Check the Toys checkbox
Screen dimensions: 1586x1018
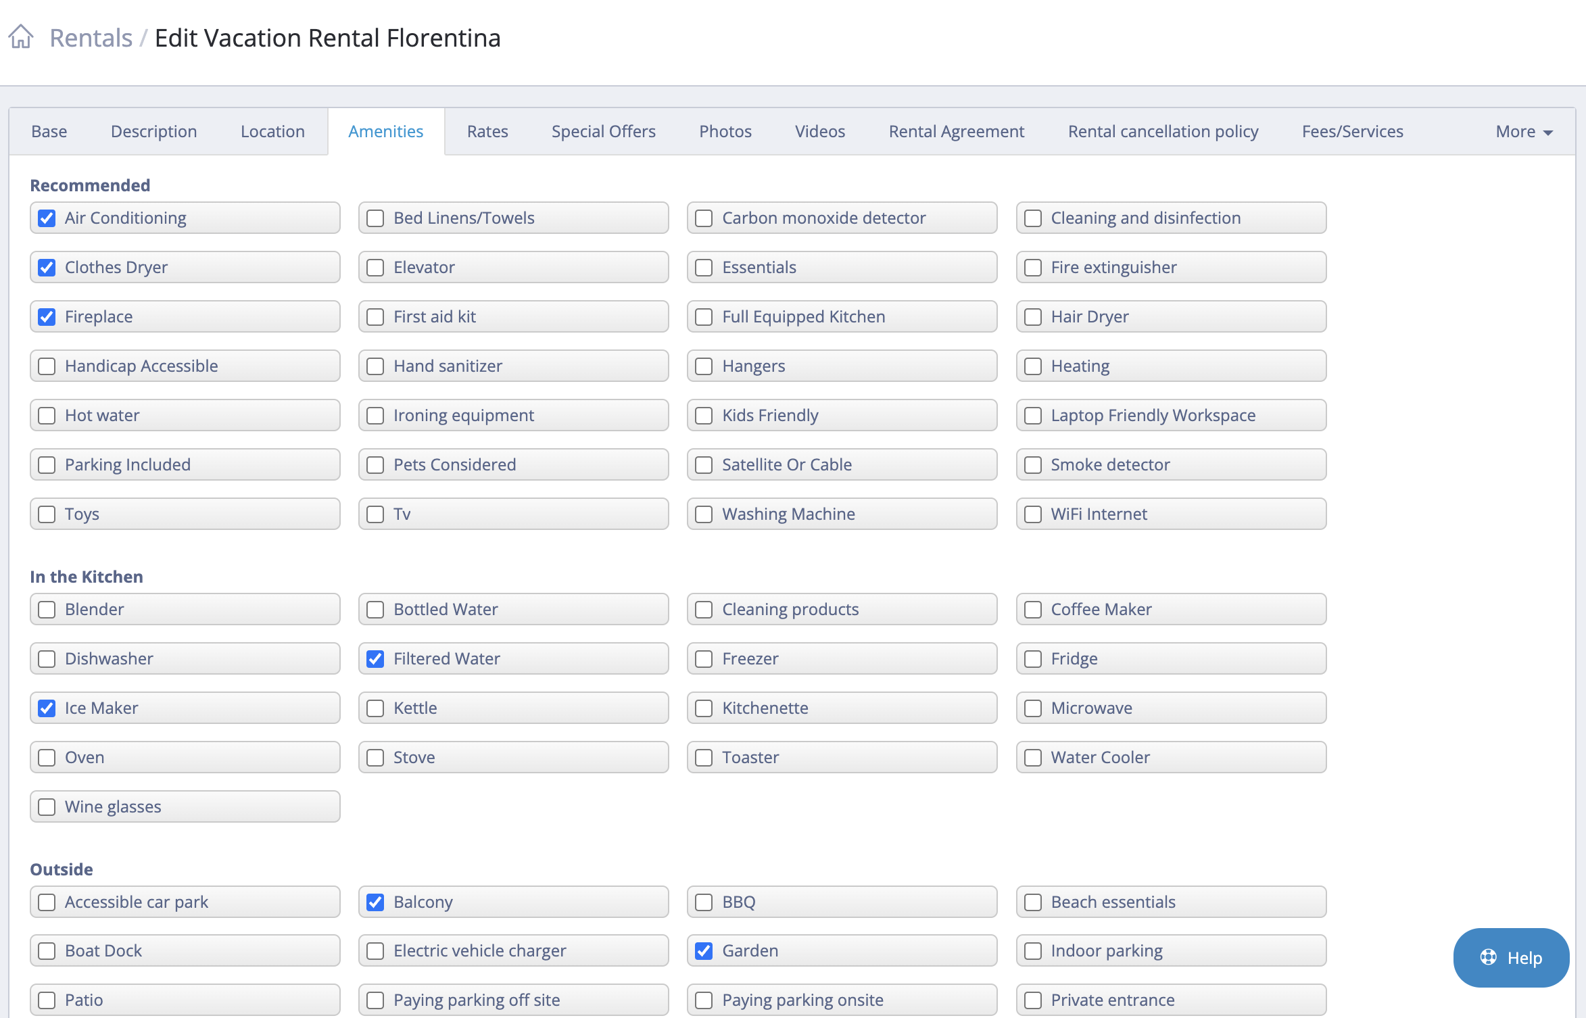coord(47,514)
